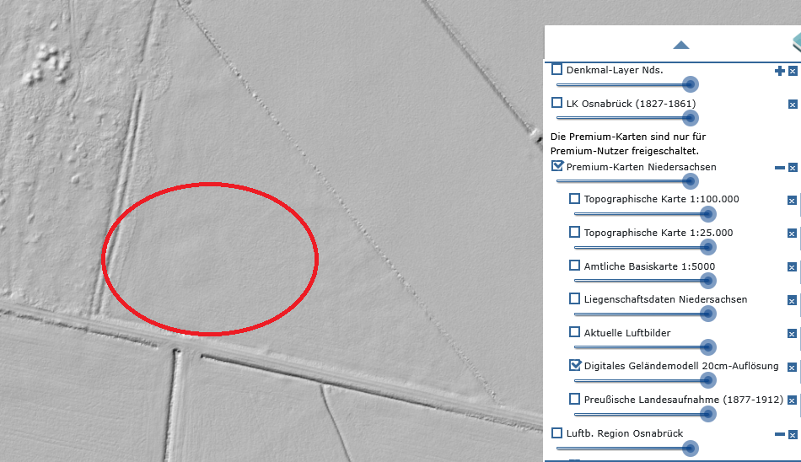Enable the Denkmal-Layer Nds. checkbox
801x462 pixels.
[x=557, y=69]
